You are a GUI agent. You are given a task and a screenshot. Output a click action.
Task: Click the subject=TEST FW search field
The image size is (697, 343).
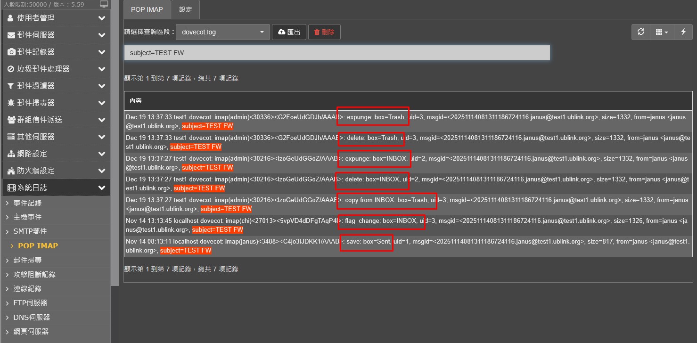click(336, 53)
